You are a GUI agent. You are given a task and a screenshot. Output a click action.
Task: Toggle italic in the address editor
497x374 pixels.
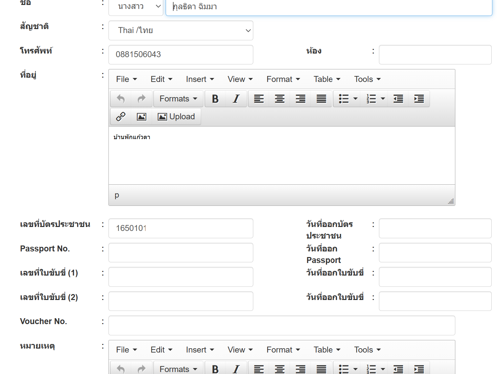point(236,99)
